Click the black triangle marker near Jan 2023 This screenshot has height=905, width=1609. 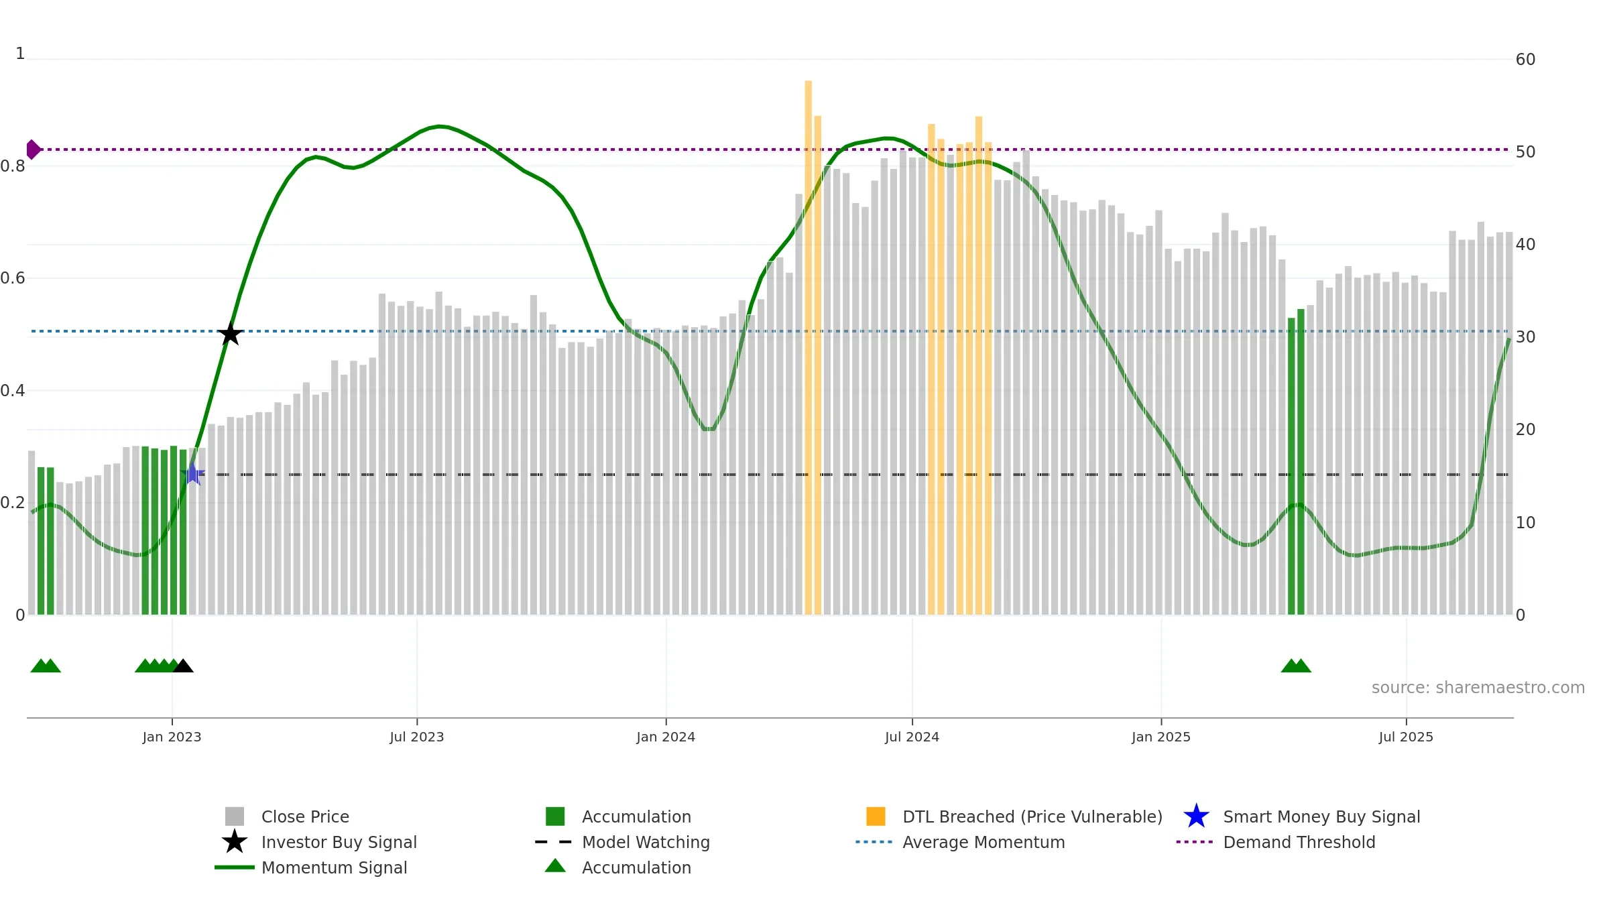(x=183, y=666)
